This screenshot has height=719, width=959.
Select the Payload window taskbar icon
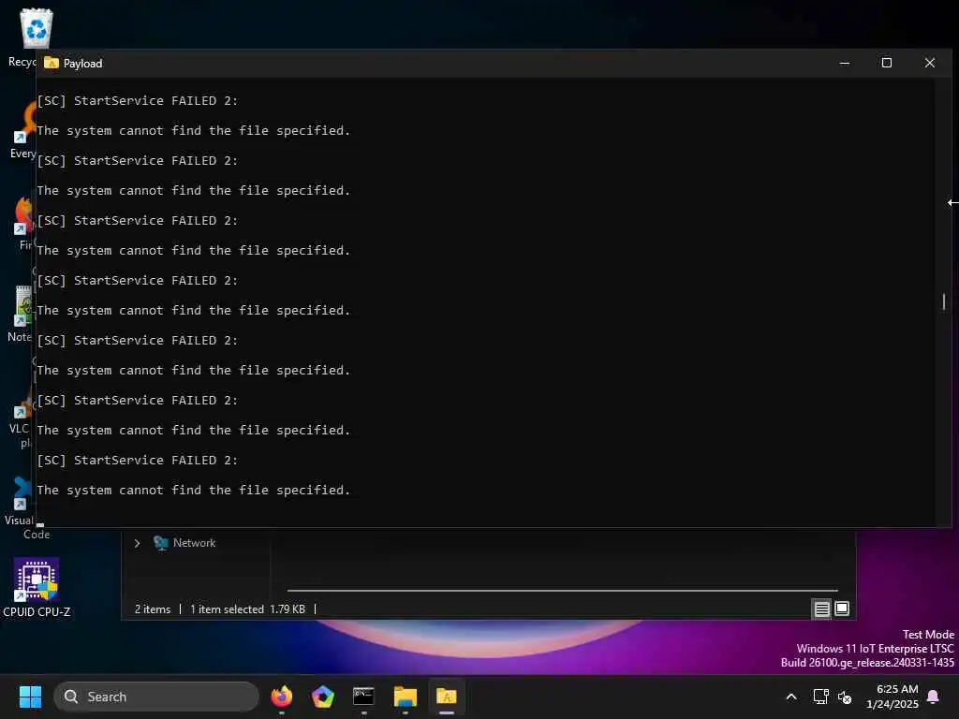pos(447,697)
